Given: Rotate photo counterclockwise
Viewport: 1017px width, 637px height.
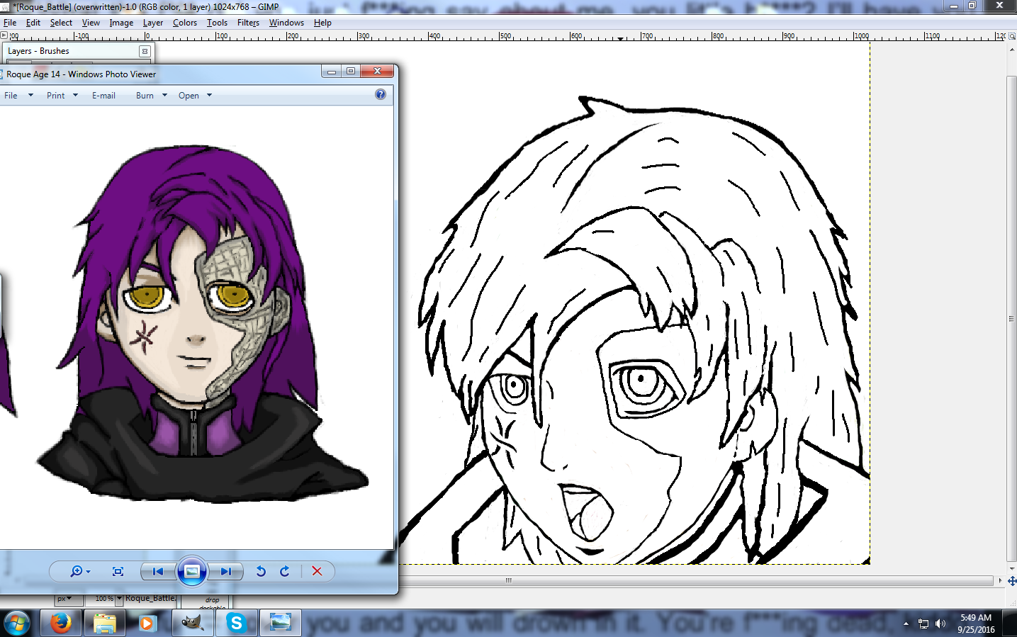Looking at the screenshot, I should (261, 571).
